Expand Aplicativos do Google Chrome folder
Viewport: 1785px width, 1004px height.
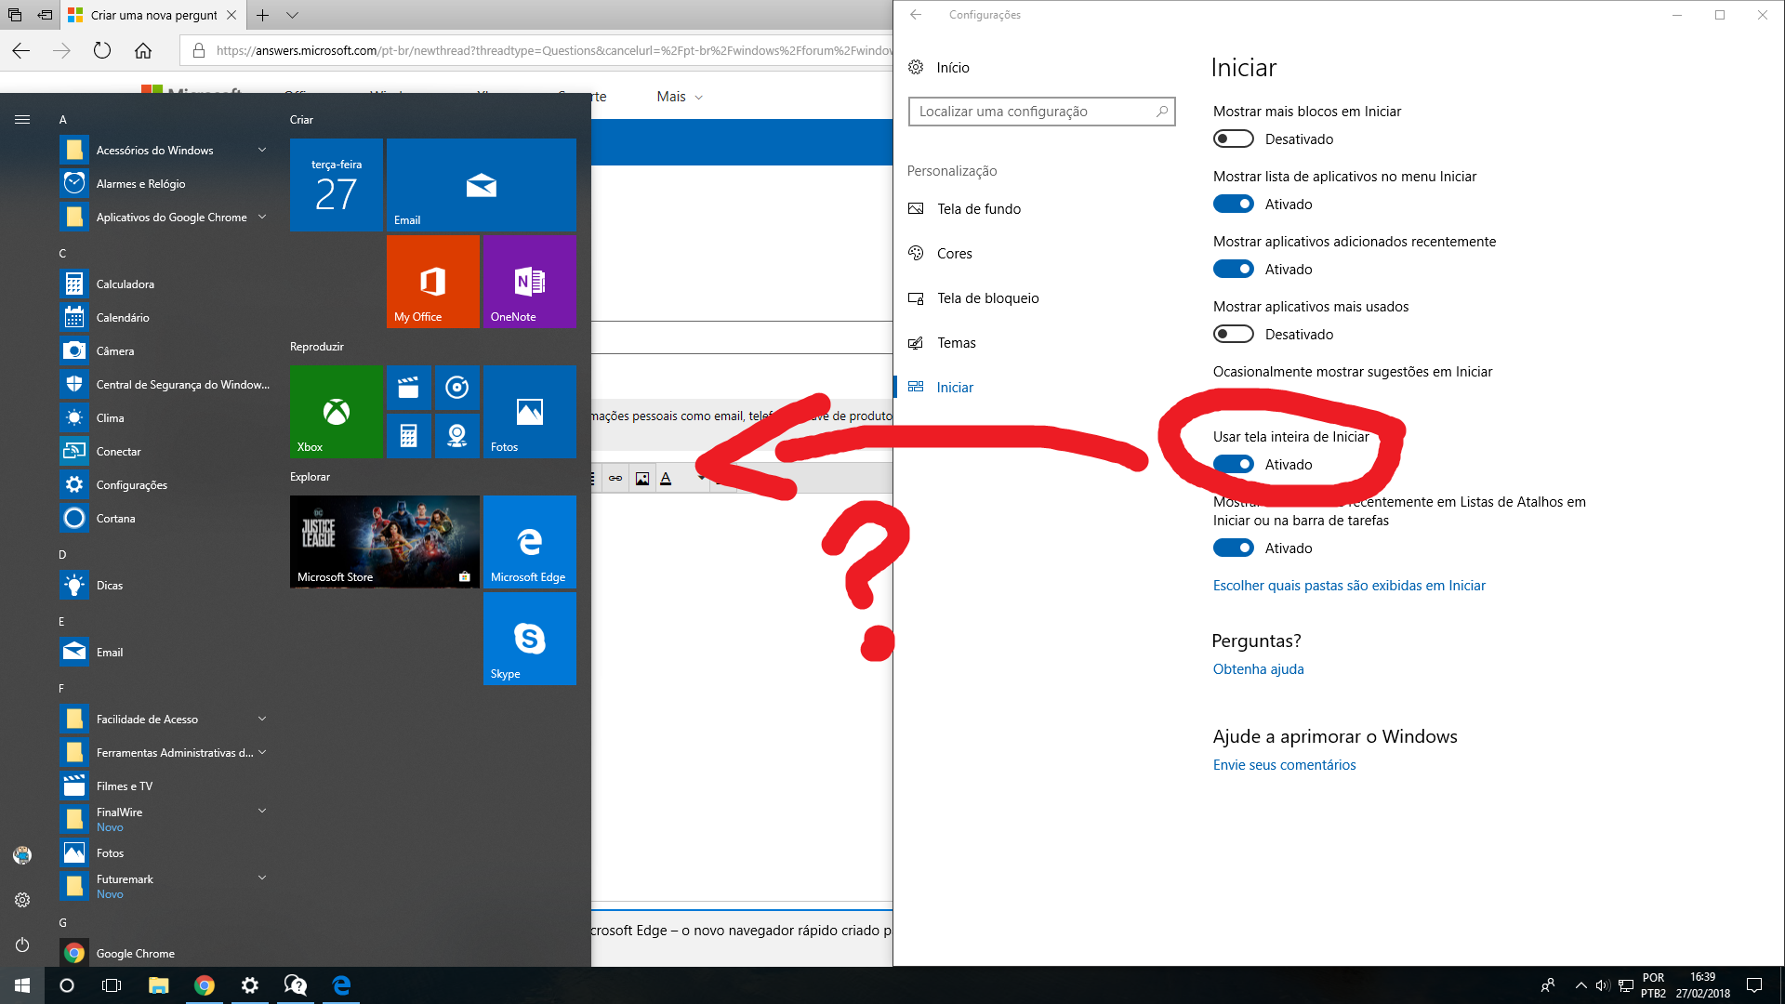point(165,217)
